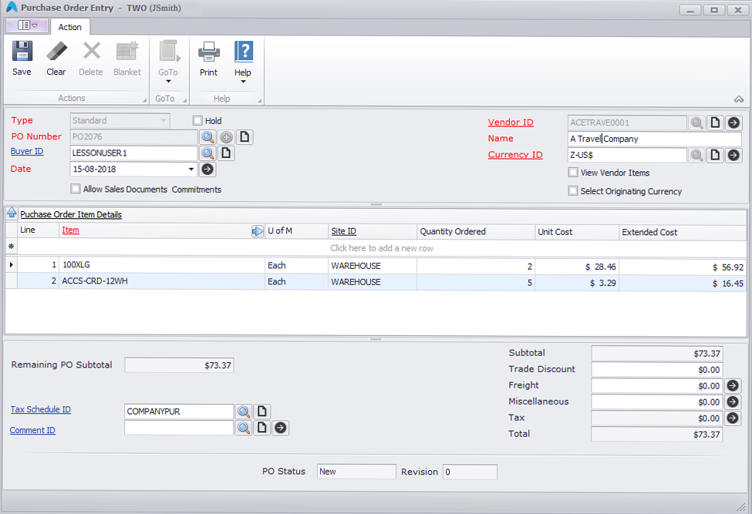Toggle View Vendor Items checkbox
752x514 pixels.
tap(572, 172)
